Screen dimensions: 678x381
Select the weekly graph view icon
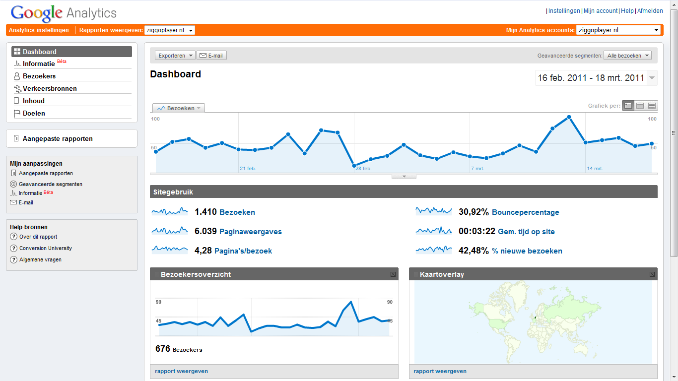(640, 106)
